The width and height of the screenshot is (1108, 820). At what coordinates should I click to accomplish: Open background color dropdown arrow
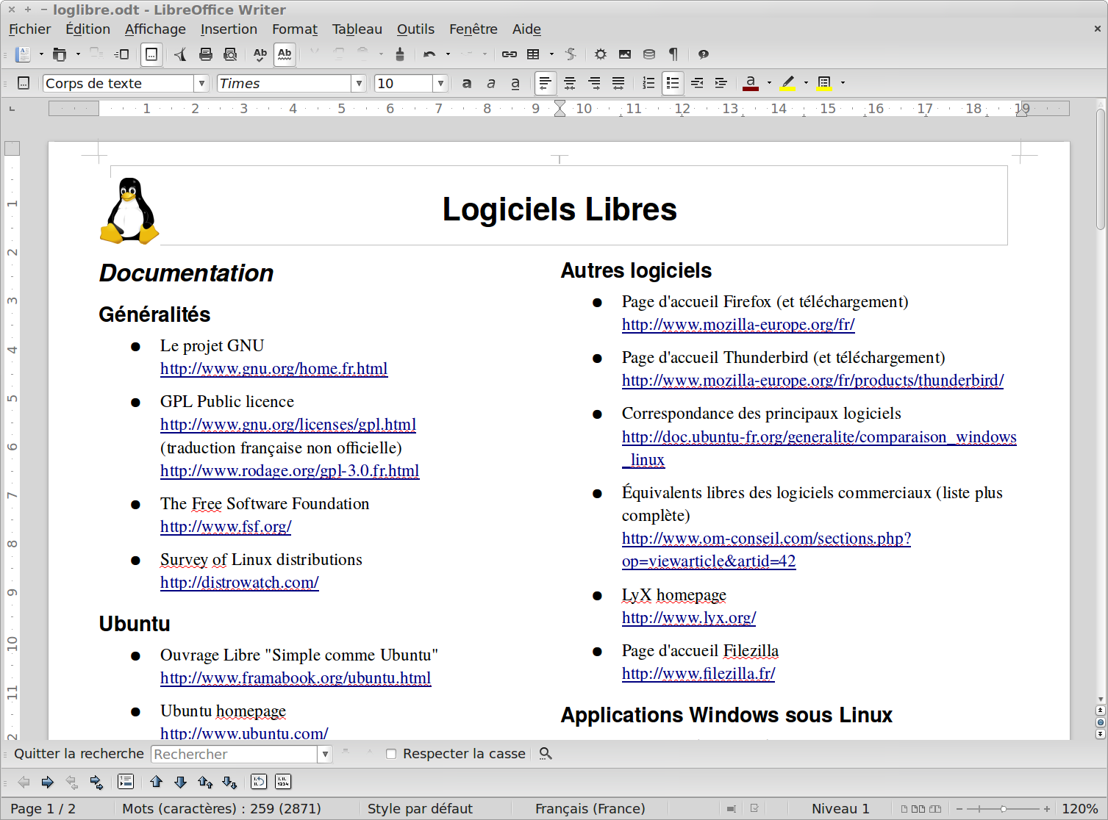pyautogui.click(x=843, y=83)
